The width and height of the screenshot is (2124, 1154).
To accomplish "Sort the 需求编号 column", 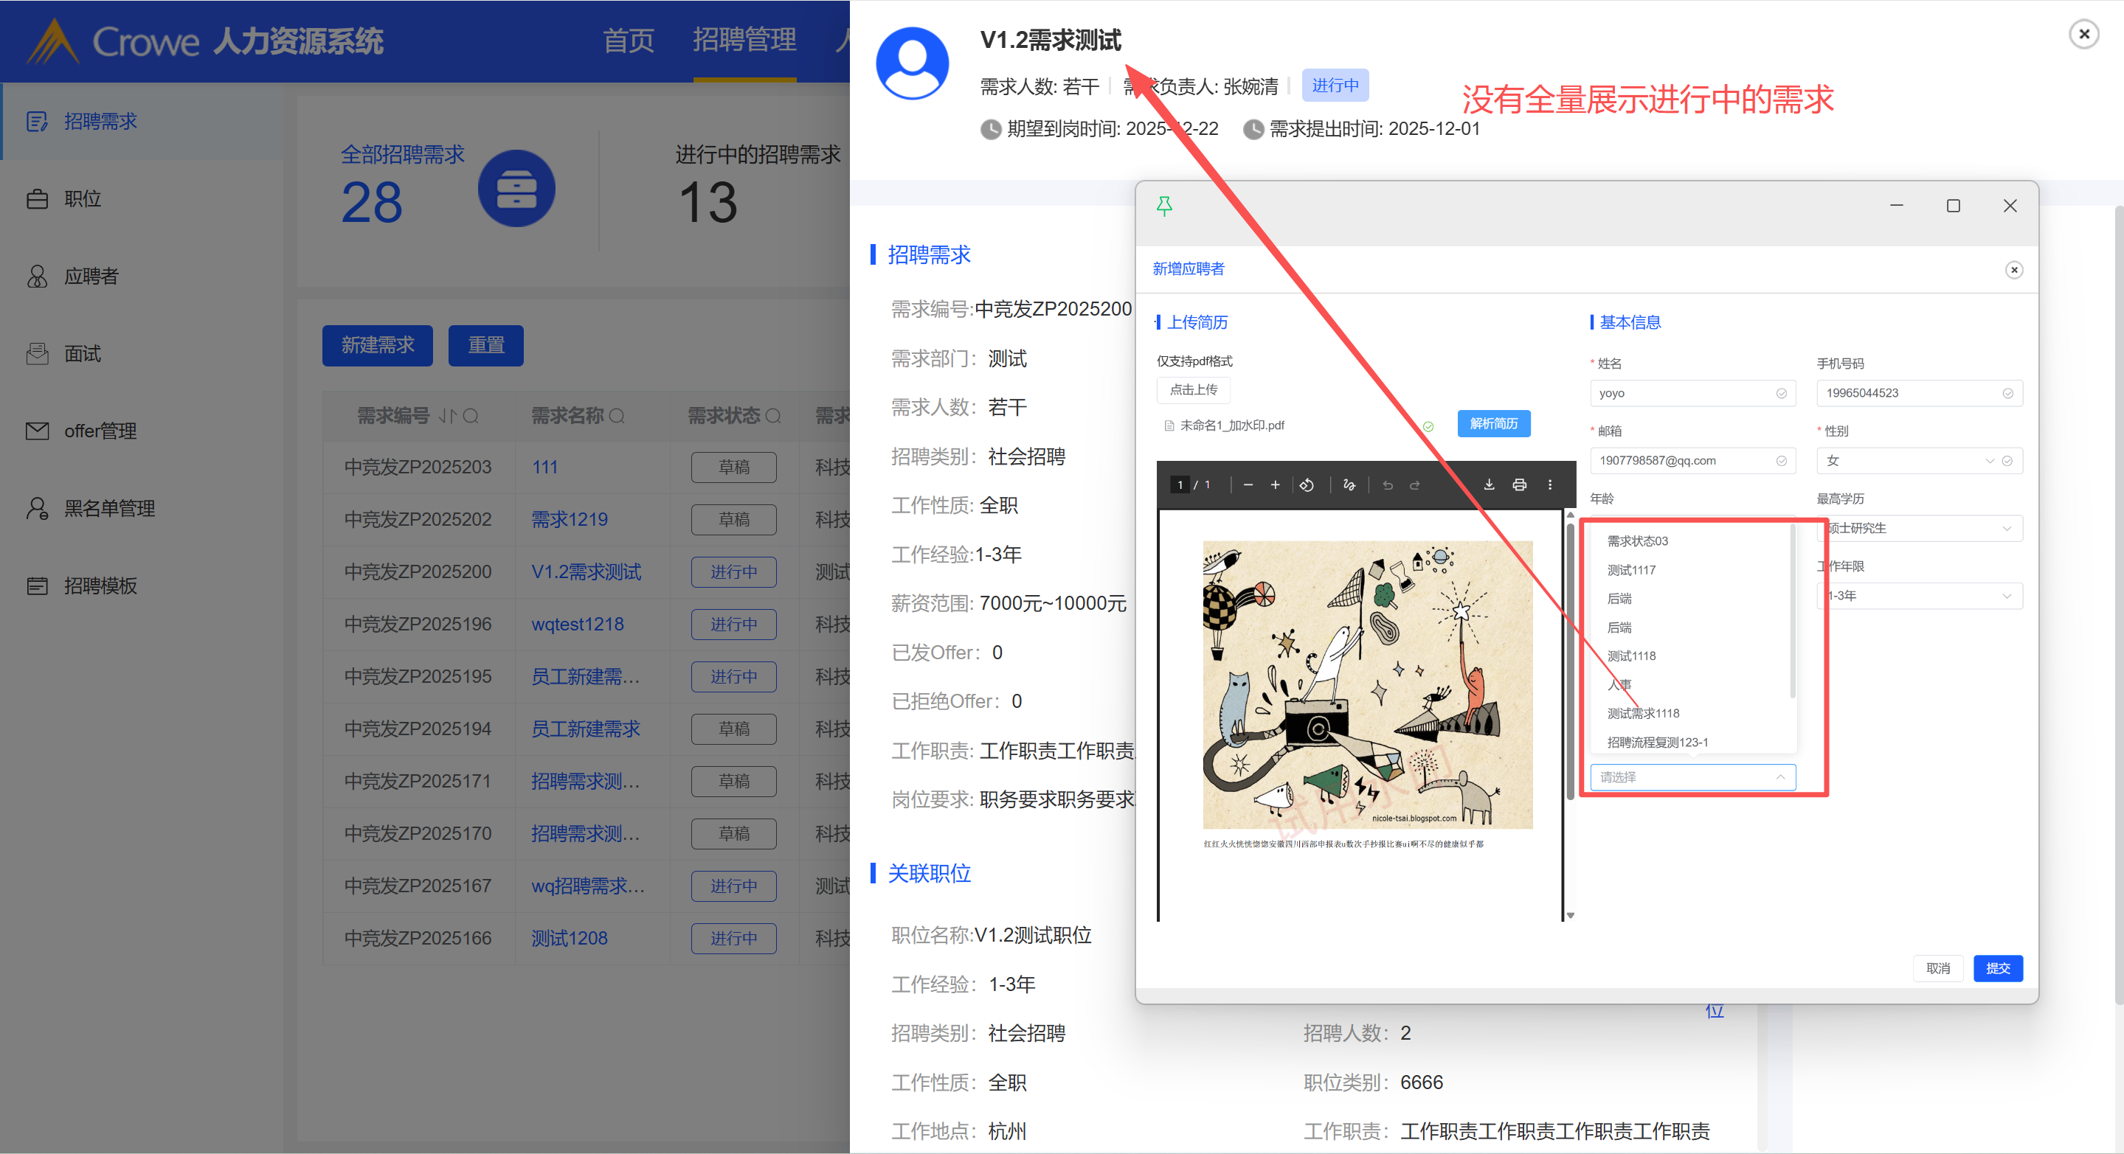I will (x=447, y=417).
